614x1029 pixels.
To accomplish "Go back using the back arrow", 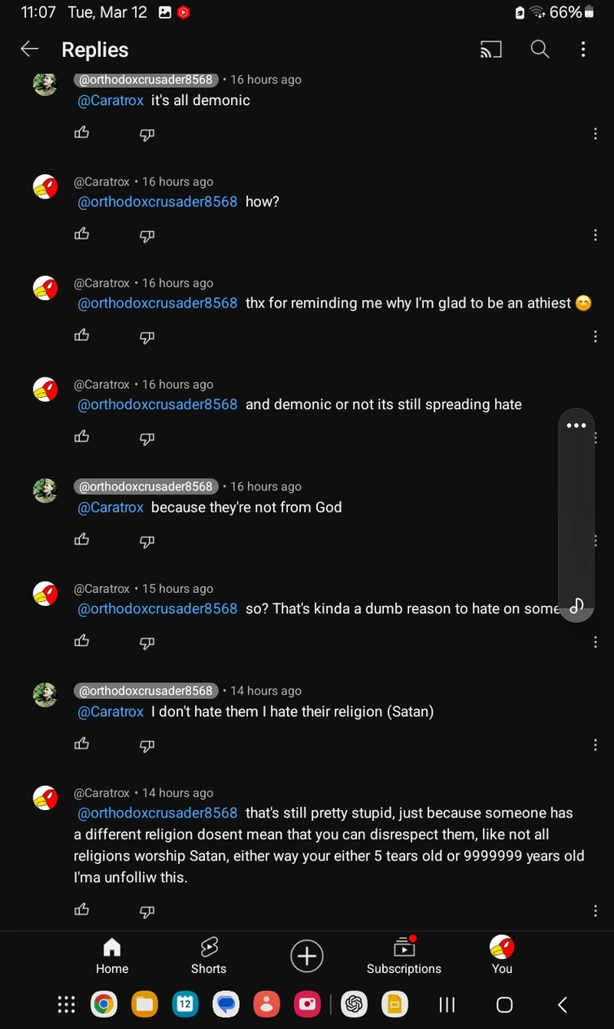I will (x=29, y=50).
